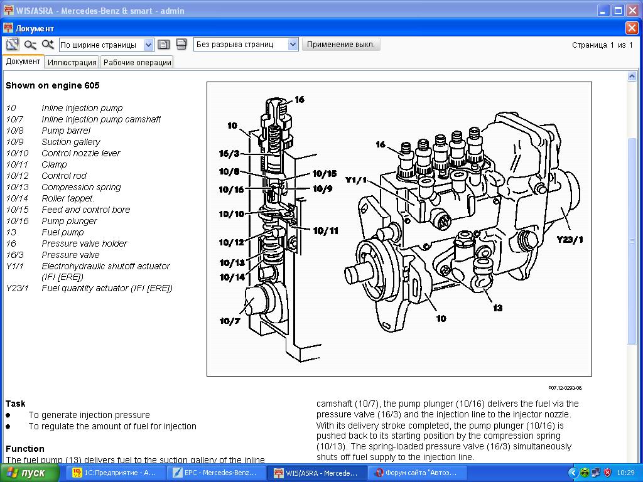Click the red security shield tray icon
Screen dimensions: 643x482
[x=607, y=473]
